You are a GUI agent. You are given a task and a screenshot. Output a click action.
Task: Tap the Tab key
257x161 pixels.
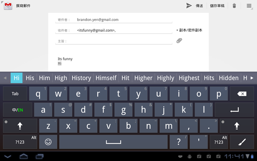[15, 94]
